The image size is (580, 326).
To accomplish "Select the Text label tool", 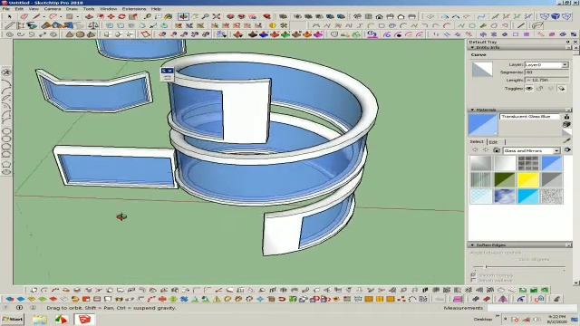I will pyautogui.click(x=158, y=16).
